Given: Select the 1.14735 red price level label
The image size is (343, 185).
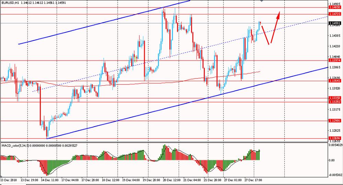Looking at the screenshot, I should pyautogui.click(x=335, y=14).
